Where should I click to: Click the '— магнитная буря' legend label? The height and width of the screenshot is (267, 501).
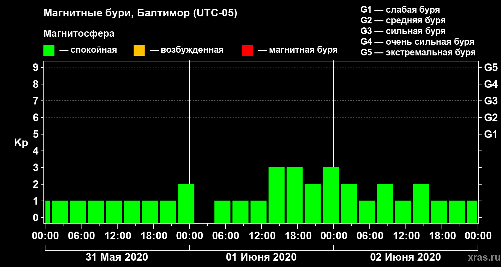pos(298,50)
